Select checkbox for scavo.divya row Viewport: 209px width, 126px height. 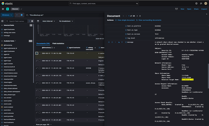40,83
